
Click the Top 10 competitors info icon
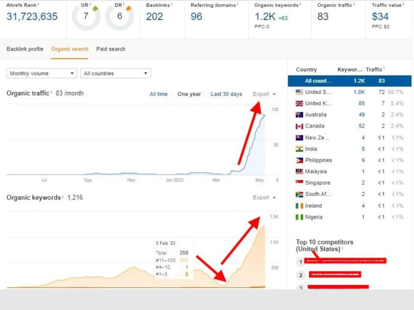[342, 248]
